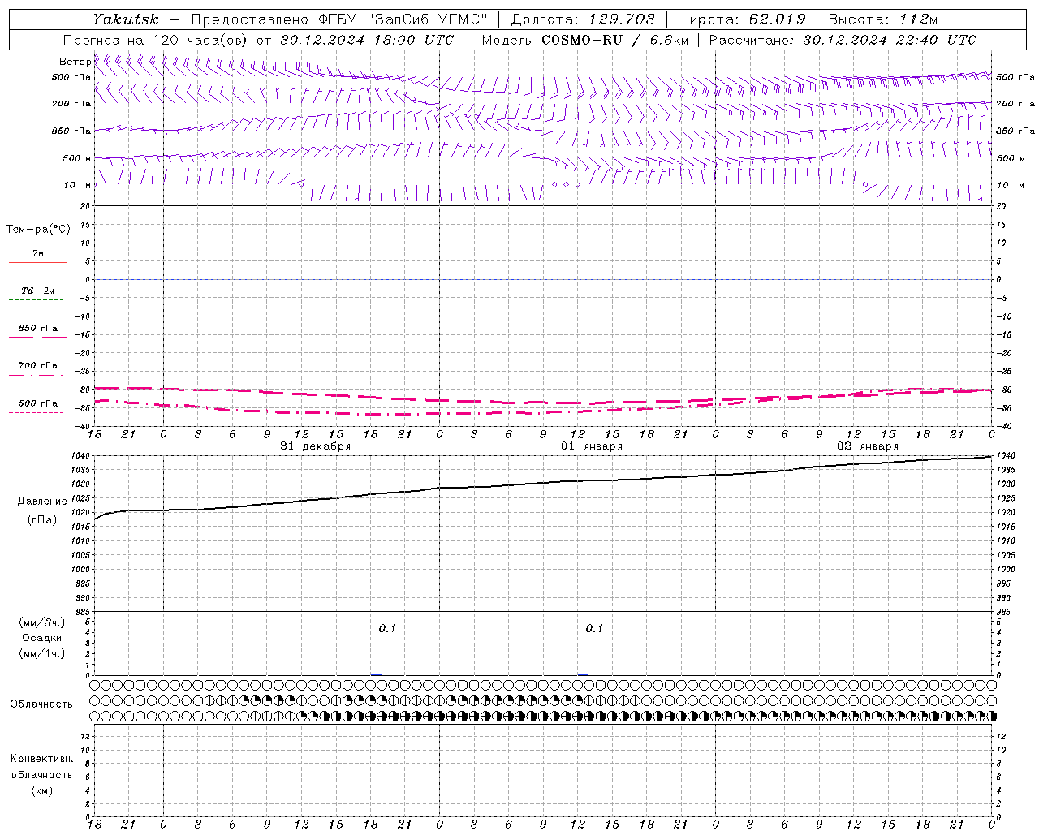This screenshot has width=1039, height=831.
Task: Click the text Предоставлено ФГБУ "ЗапСиб УГМС"
Action: (x=339, y=19)
